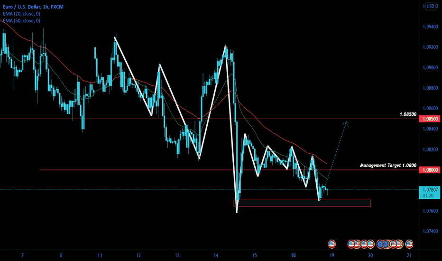Image resolution: width=442 pixels, height=261 pixels.
Task: Select the EMA (50, close, 0) indicator legend
Action: [x=21, y=20]
